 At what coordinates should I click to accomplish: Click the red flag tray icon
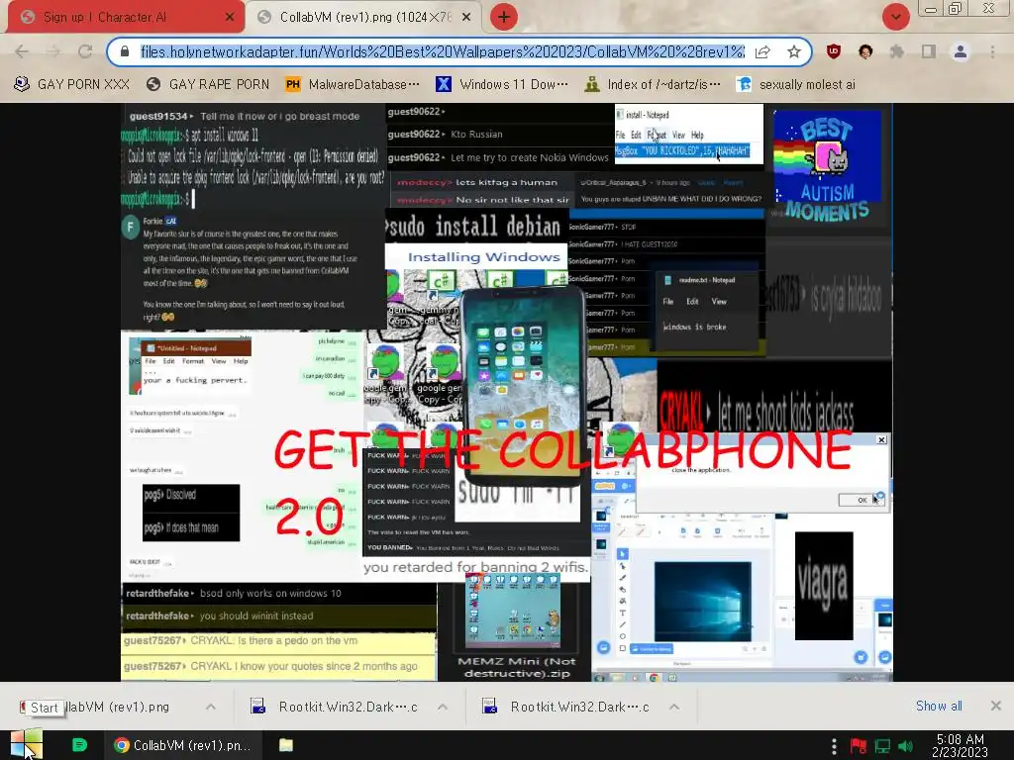click(x=859, y=746)
